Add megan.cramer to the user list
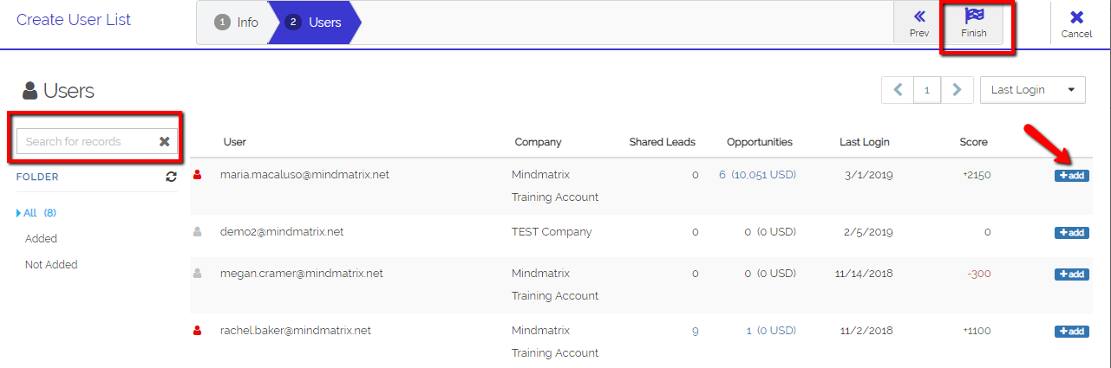Viewport: 1111px width, 368px height. pos(1072,274)
